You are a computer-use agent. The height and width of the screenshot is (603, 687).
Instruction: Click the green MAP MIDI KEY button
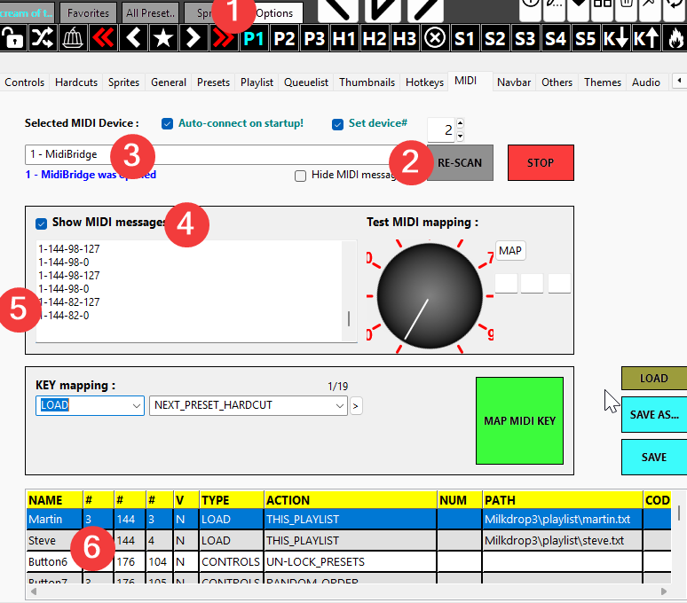click(x=519, y=420)
